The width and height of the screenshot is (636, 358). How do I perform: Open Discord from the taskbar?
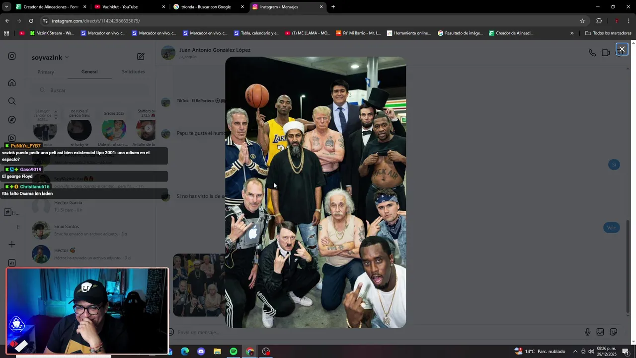pos(201,352)
